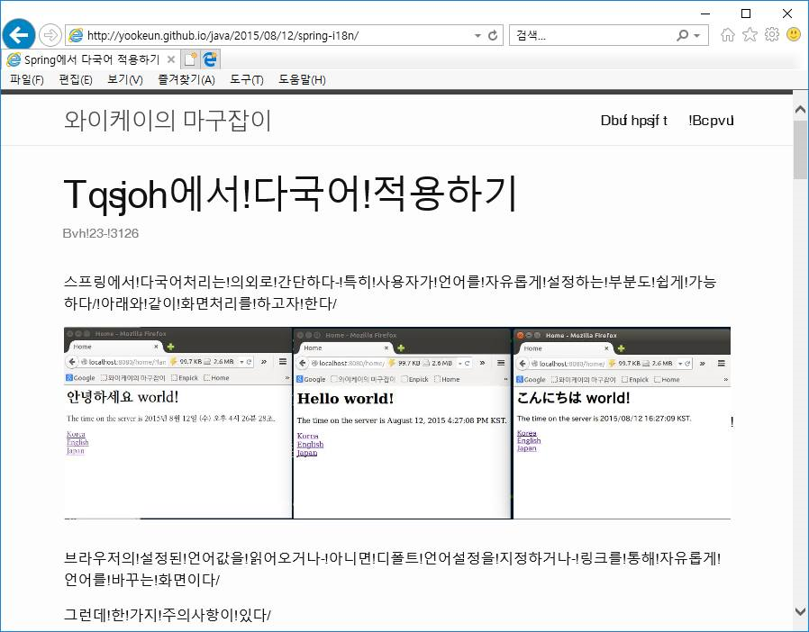
Task: Open the 파일(F) menu
Action: 26,80
